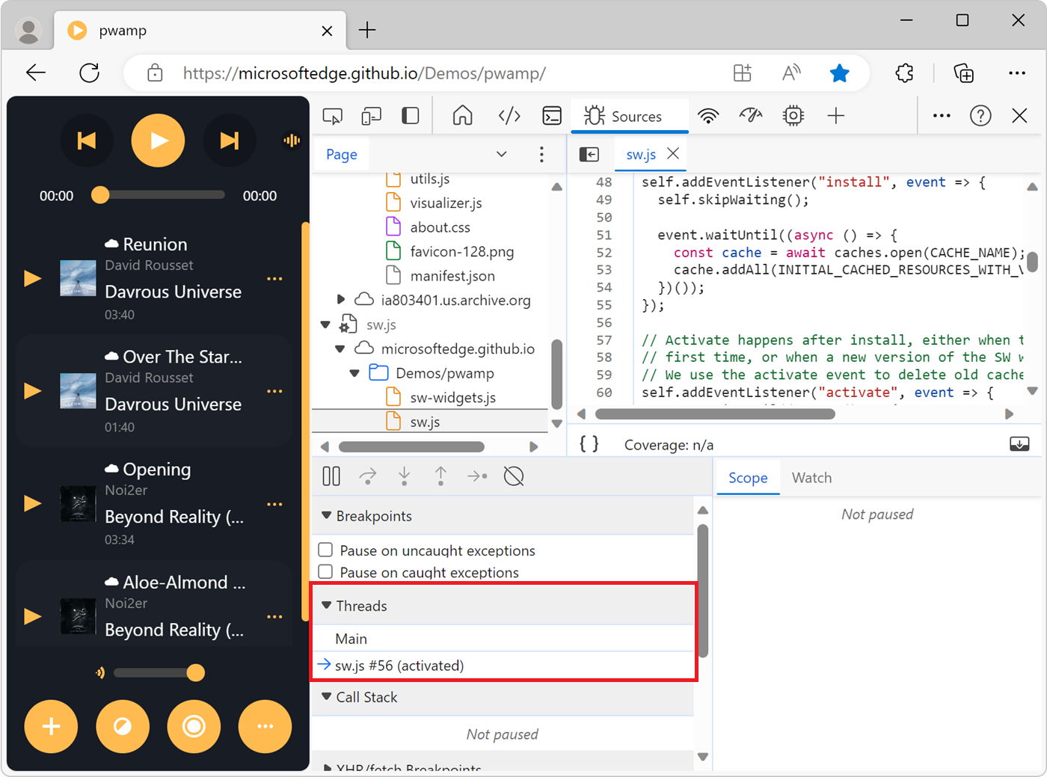This screenshot has height=777, width=1047.
Task: Click the volume slider handle
Action: [x=195, y=673]
